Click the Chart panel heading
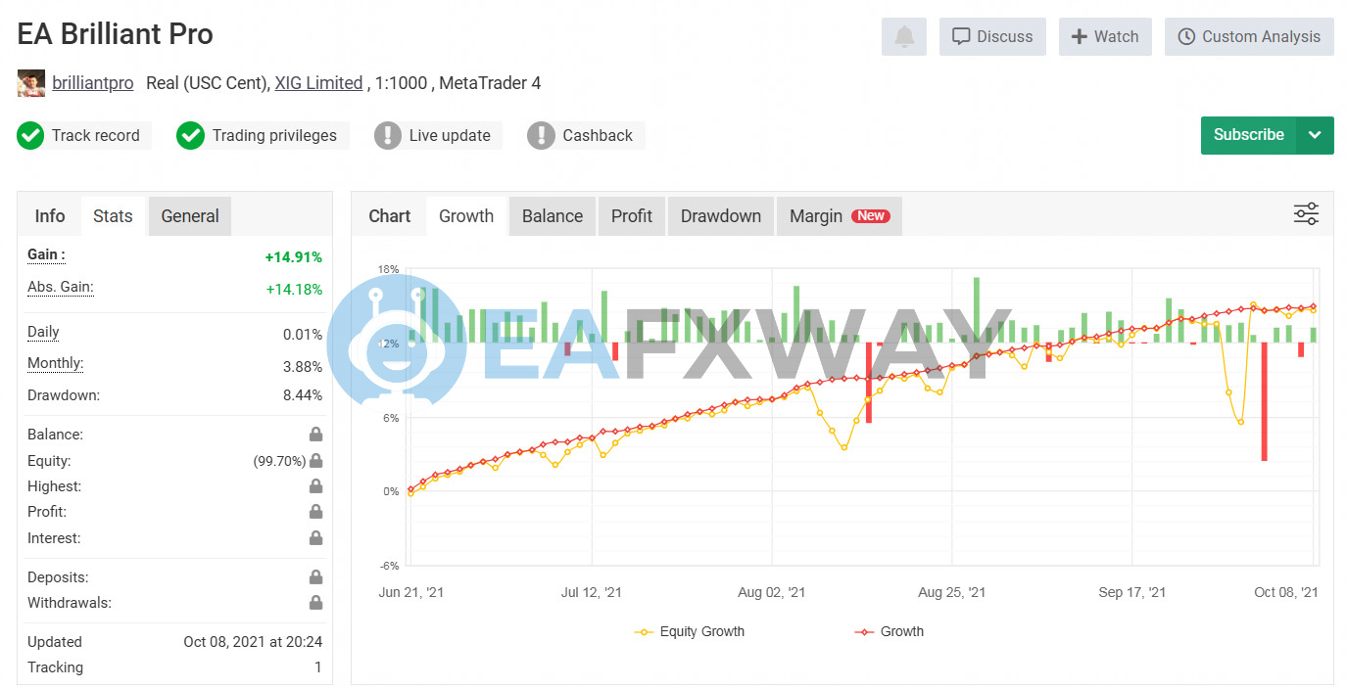The width and height of the screenshot is (1347, 689). pyautogui.click(x=390, y=216)
